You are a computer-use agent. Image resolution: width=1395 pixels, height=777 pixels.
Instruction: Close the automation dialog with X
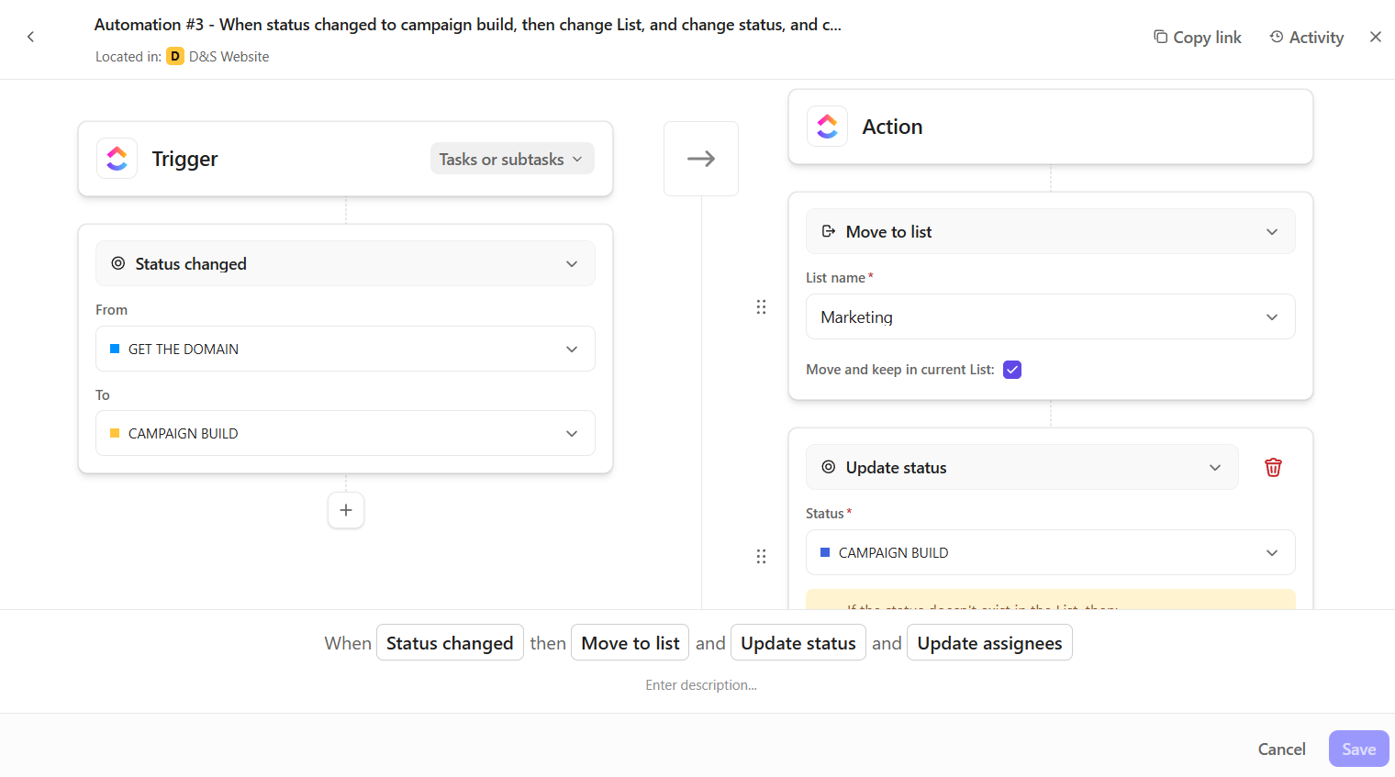(x=1376, y=37)
